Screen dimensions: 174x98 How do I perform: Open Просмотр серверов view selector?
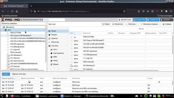pos(23,23)
